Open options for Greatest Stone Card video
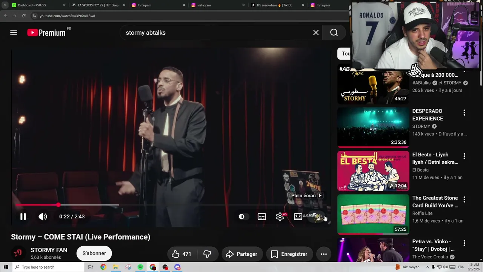483x272 pixels. click(x=464, y=199)
